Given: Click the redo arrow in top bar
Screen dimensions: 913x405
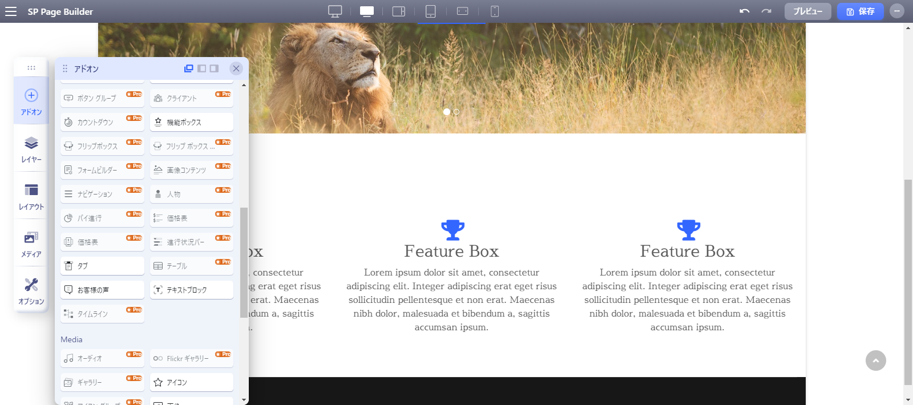Looking at the screenshot, I should coord(766,11).
